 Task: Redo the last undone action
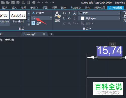click(x=46, y=2)
